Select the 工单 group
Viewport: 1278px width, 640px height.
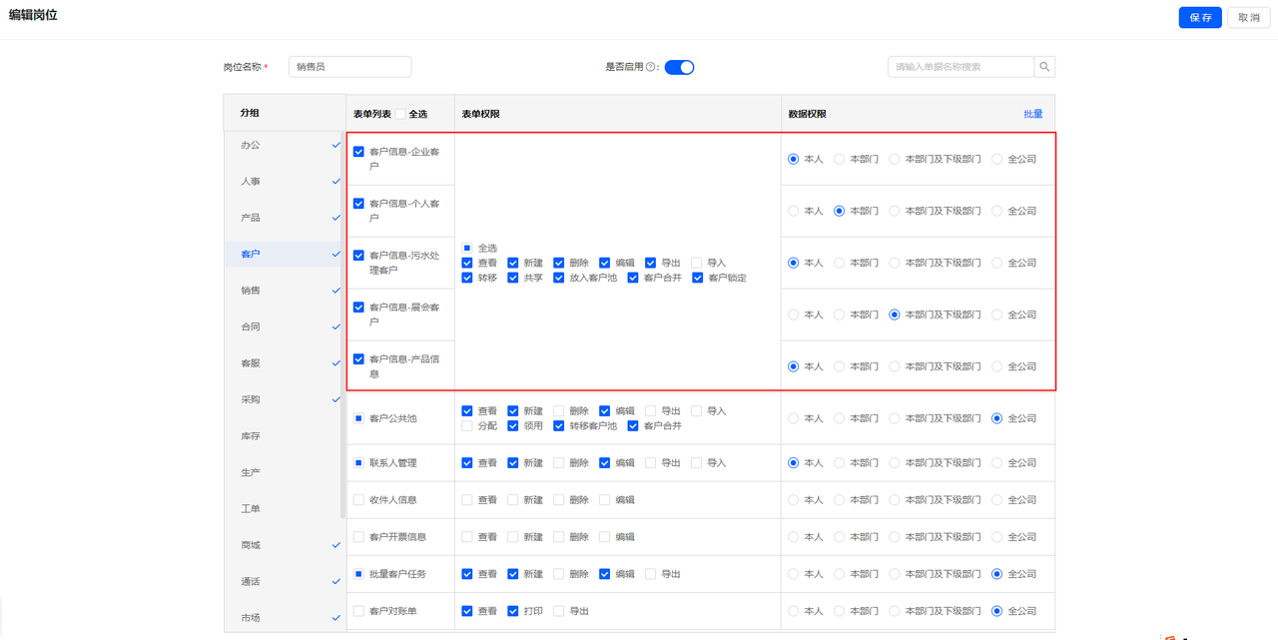(x=284, y=509)
